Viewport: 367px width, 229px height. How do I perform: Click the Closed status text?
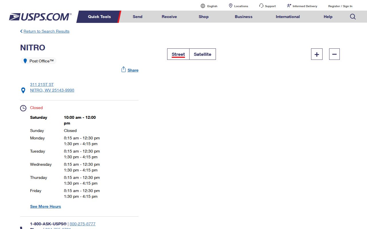[x=36, y=108]
